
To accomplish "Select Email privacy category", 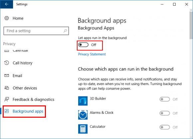I will (x=17, y=75).
